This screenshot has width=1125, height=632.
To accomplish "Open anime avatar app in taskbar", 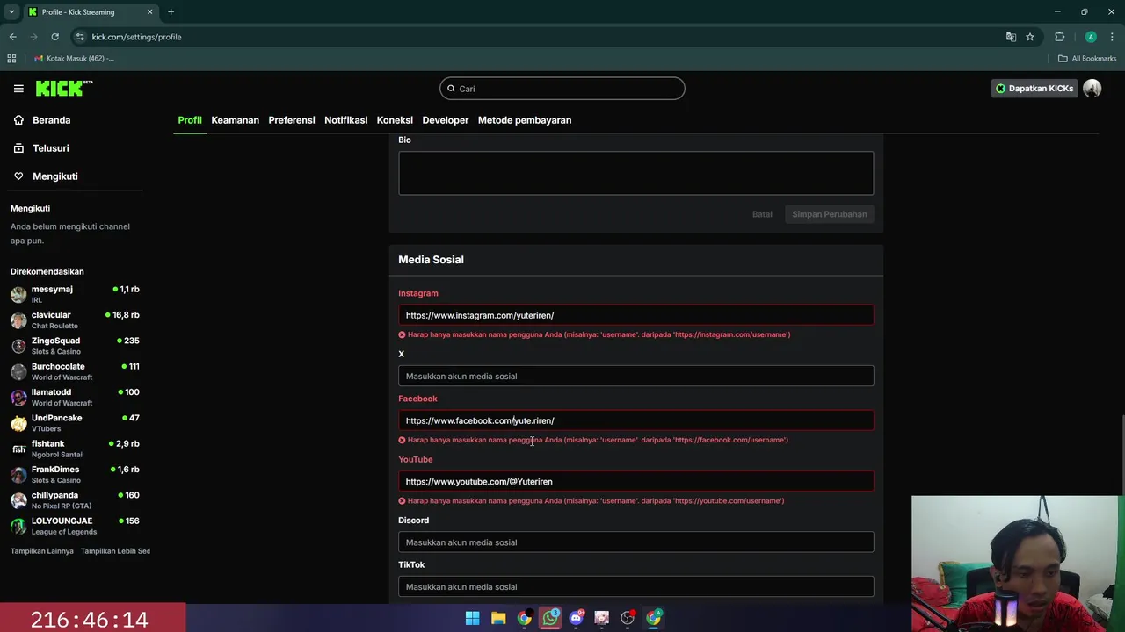I will point(601,618).
